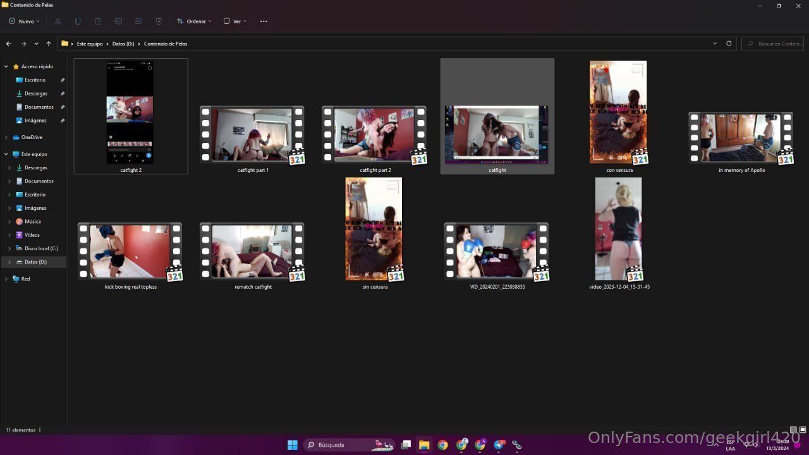Viewport: 809px width, 455px height.
Task: Click the Buscar en Contenido search field
Action: pos(776,44)
